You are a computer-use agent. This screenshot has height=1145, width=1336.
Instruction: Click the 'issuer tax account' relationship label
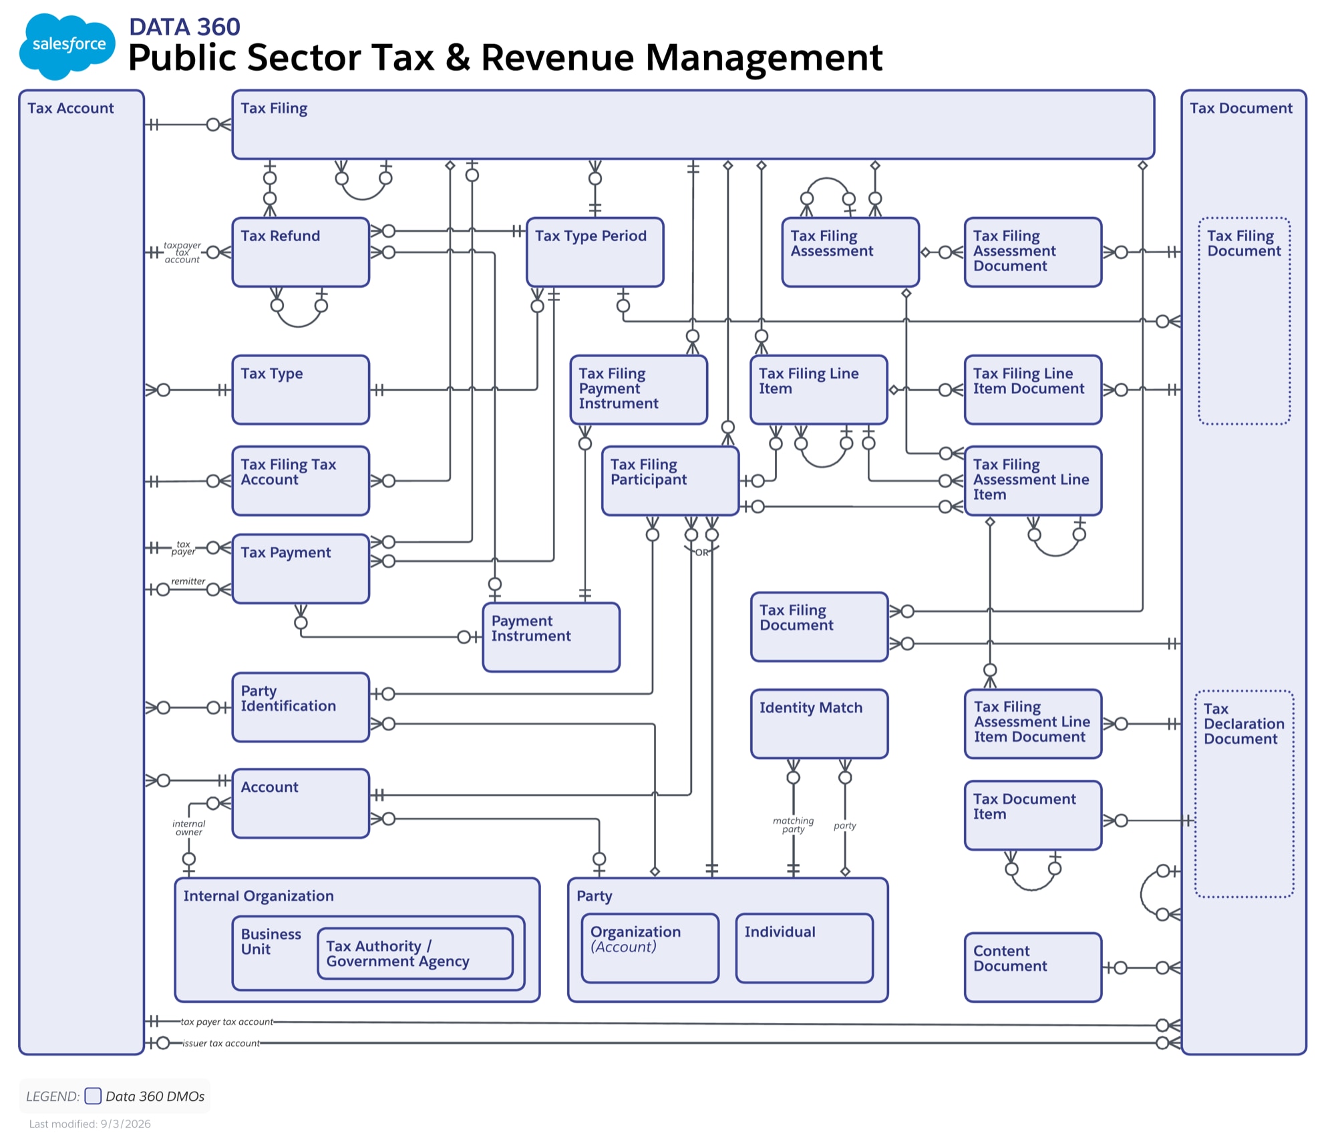(x=221, y=1043)
